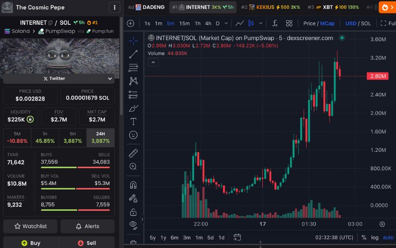Image resolution: width=396 pixels, height=248 pixels.
Task: Toggle lock all drawings padlock
Action: tap(133, 212)
